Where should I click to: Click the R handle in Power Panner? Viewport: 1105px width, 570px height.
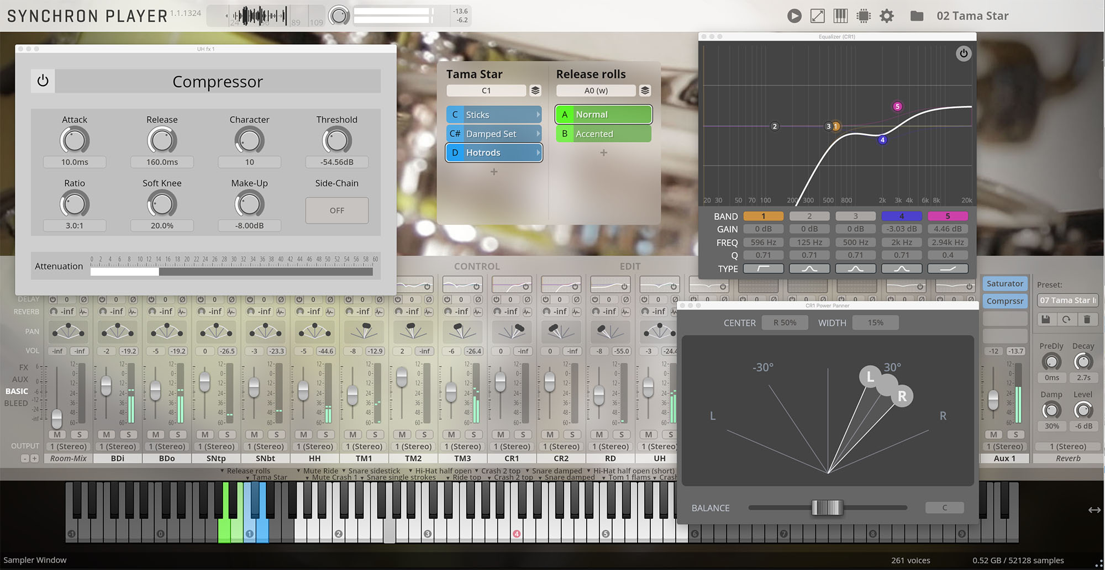[902, 396]
